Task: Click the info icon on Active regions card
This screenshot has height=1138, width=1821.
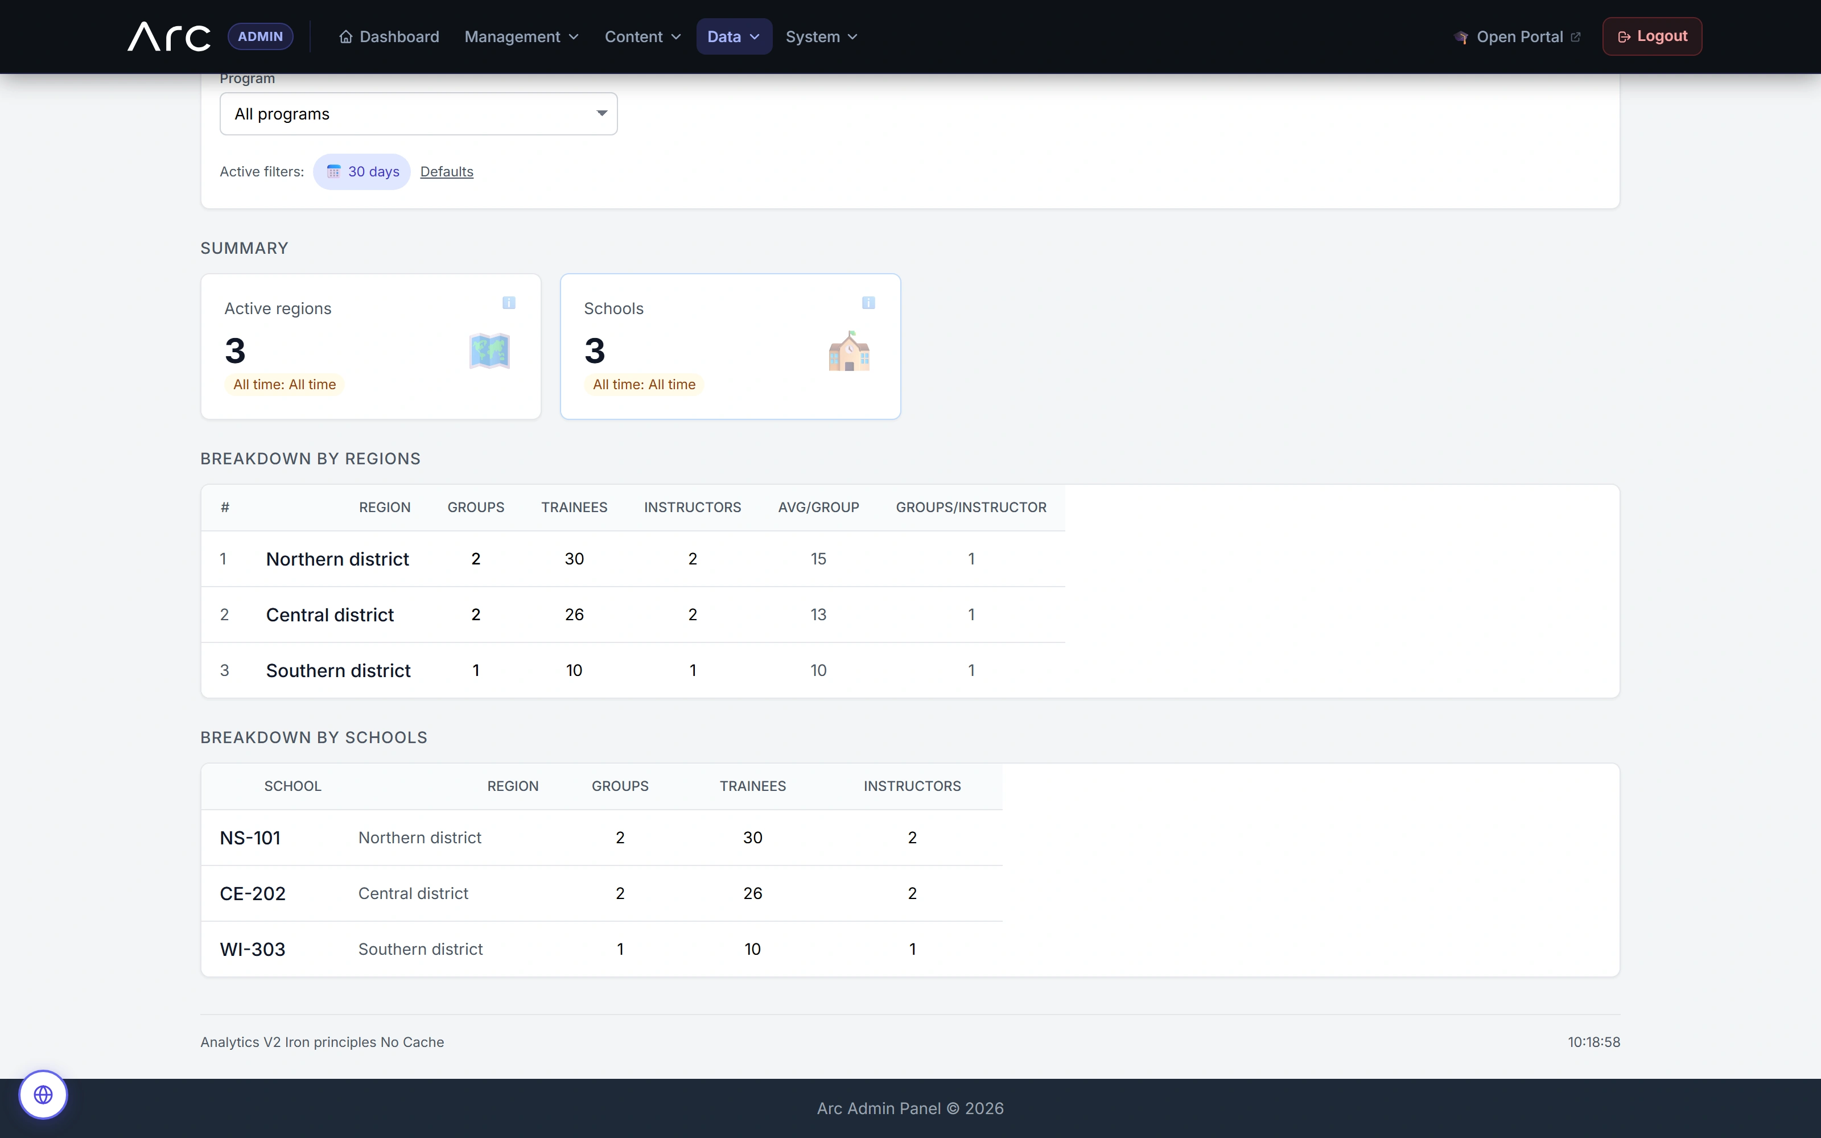Action: pos(509,303)
